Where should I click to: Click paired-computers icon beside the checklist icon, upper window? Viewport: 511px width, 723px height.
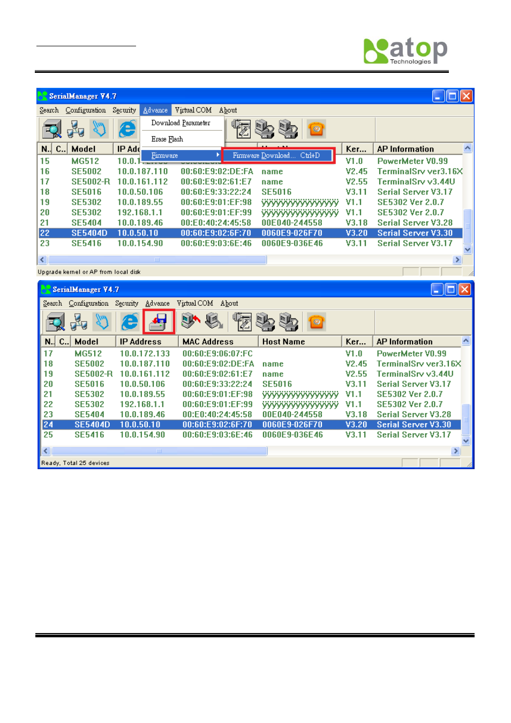click(x=265, y=129)
